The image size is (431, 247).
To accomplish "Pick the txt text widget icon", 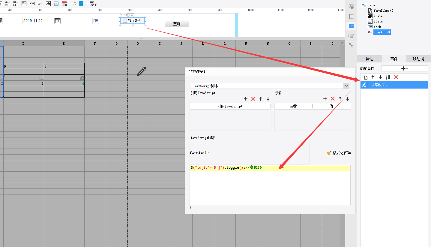I will [x=24, y=4].
